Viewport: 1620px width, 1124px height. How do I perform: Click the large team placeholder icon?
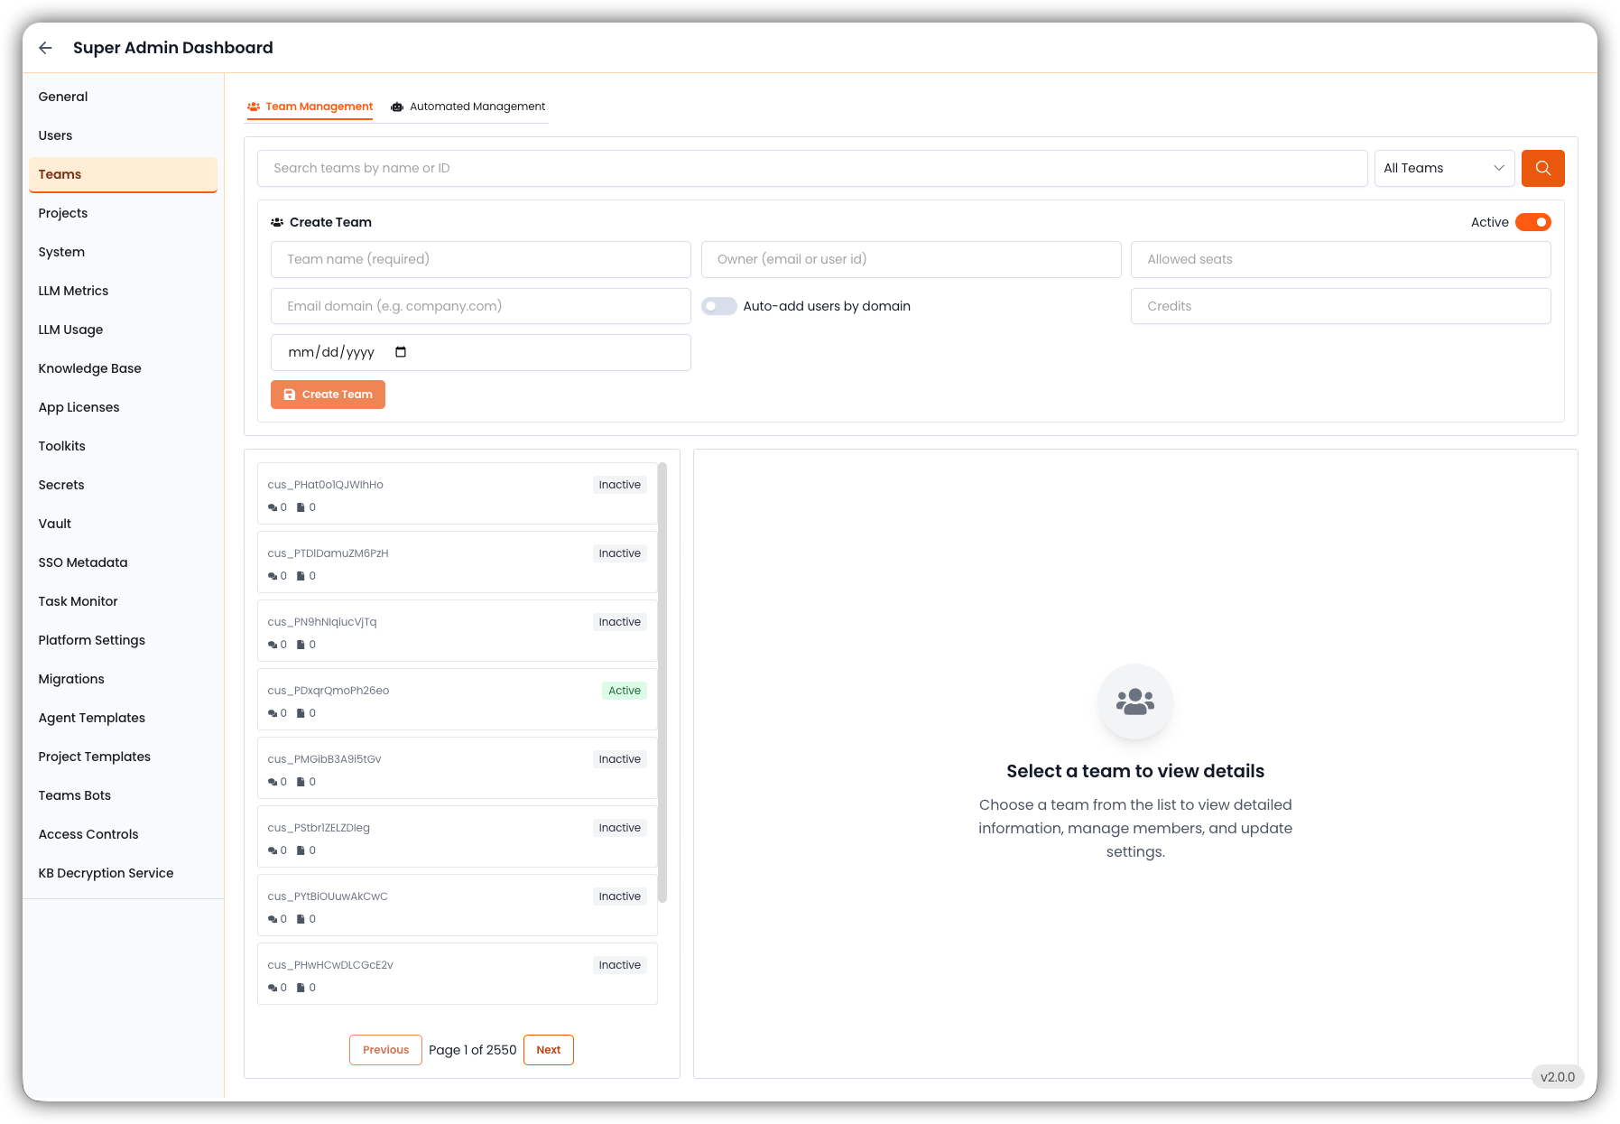(1134, 701)
